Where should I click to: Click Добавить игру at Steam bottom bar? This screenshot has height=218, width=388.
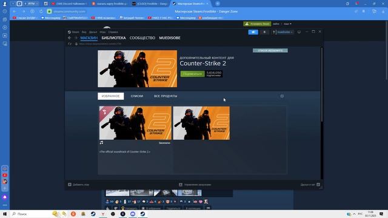point(79,185)
